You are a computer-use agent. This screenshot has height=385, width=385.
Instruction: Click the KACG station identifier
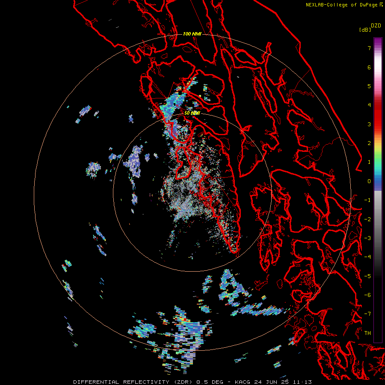(243, 382)
